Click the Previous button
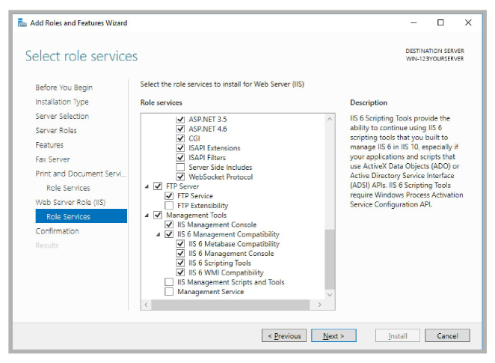Screen dimensions: 495x363 [284, 335]
